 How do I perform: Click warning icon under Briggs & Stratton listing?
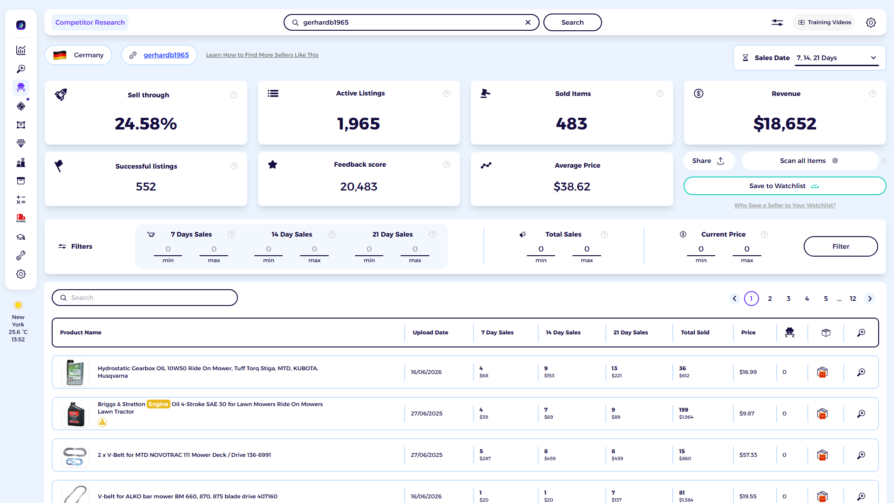102,422
